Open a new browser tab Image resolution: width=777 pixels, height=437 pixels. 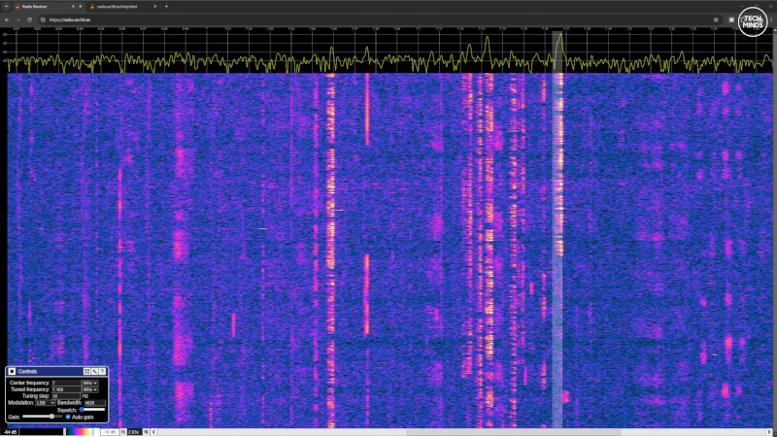click(166, 6)
